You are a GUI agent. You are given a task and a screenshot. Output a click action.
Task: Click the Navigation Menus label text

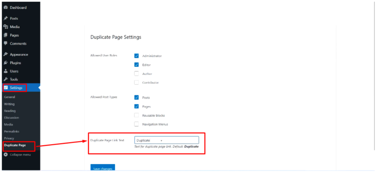(x=155, y=124)
